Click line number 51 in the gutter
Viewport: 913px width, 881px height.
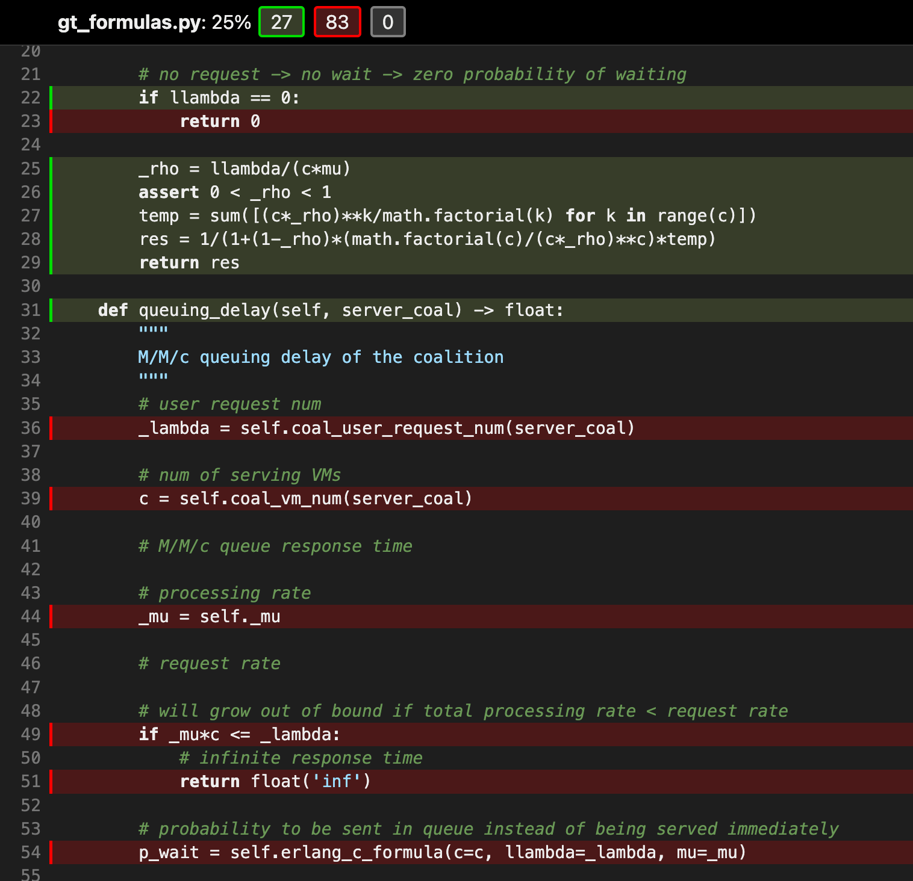pyautogui.click(x=31, y=782)
